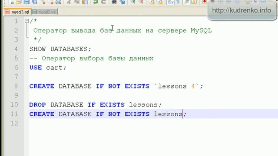Click 'EXISTS' keyword on line 10
The width and height of the screenshot is (278, 156).
pyautogui.click(x=112, y=105)
